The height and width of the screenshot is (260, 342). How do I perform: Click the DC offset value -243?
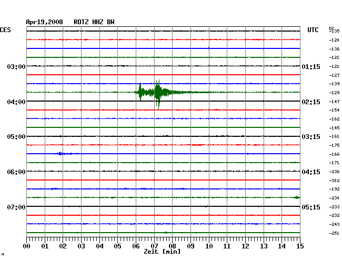click(334, 224)
